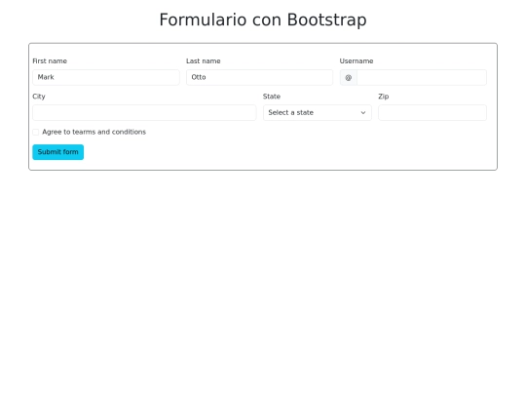The height and width of the screenshot is (395, 526).
Task: Open the Select a state dropdown
Action: [x=318, y=112]
